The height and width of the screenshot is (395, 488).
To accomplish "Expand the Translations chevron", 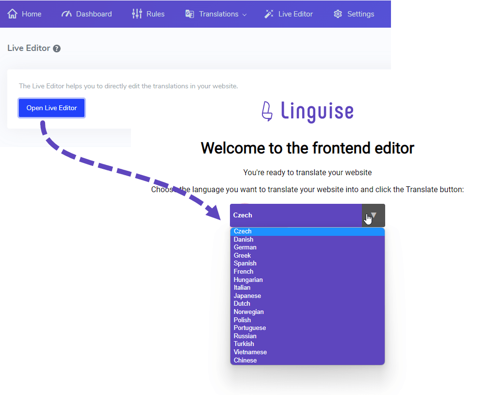I will (x=244, y=15).
